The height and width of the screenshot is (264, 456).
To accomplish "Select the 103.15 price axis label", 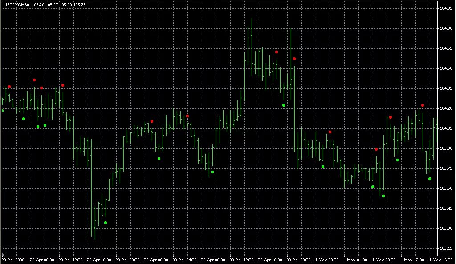I will point(446,248).
